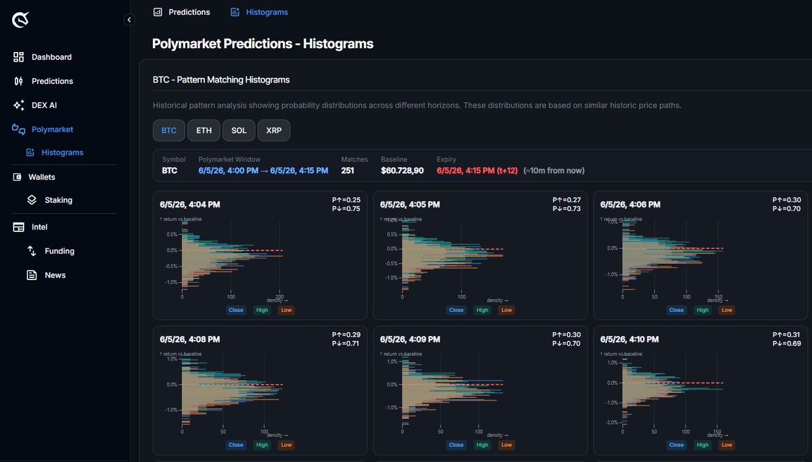
Task: Click the Predictions tab icon at top
Action: [x=158, y=12]
